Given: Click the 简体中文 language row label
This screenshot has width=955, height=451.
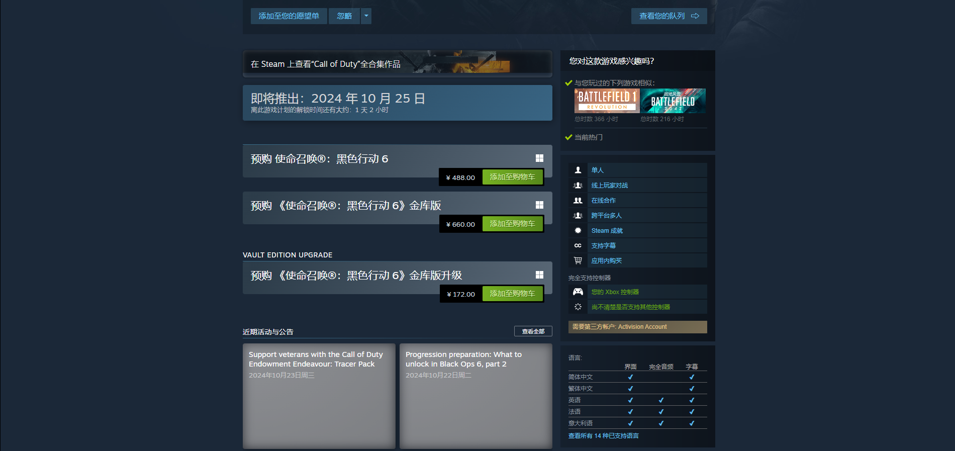Looking at the screenshot, I should 581,377.
